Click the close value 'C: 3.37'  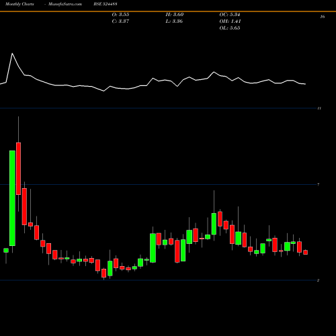(120, 22)
